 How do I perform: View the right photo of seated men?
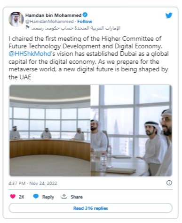click(131, 131)
